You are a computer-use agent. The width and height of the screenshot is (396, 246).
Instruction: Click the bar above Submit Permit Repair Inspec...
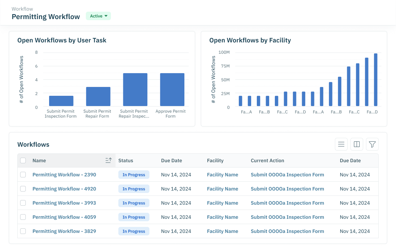click(x=135, y=90)
